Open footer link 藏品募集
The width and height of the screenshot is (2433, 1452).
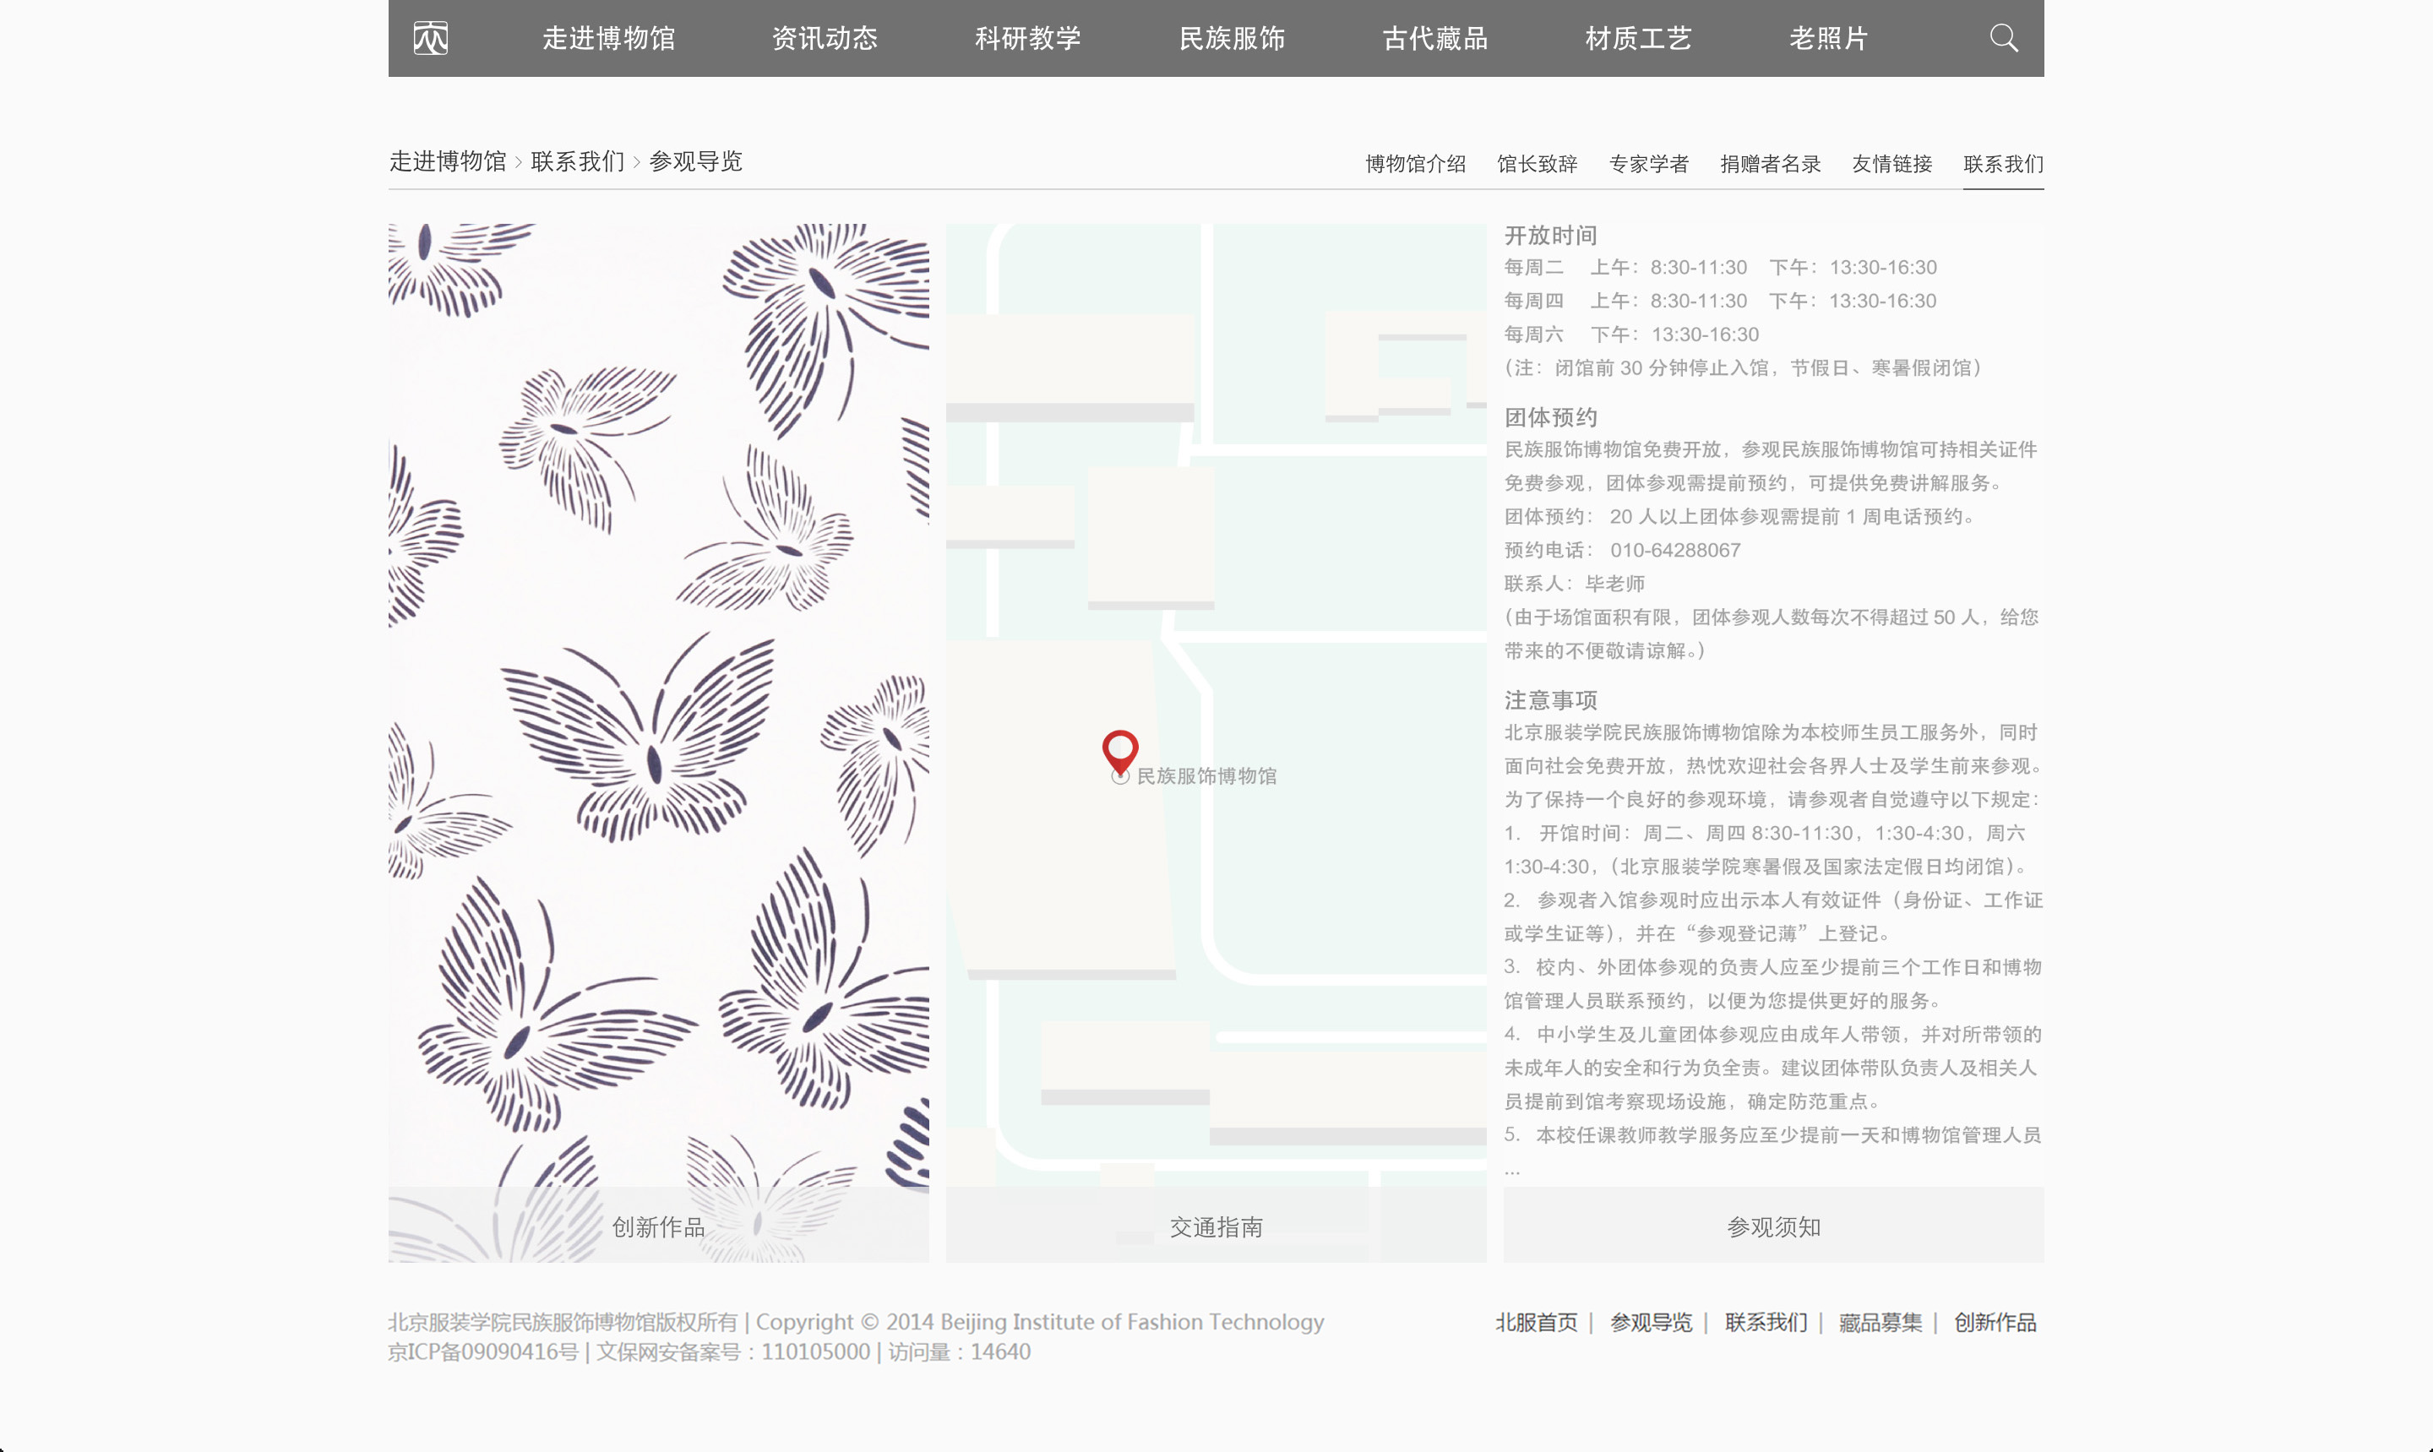coord(1881,1322)
